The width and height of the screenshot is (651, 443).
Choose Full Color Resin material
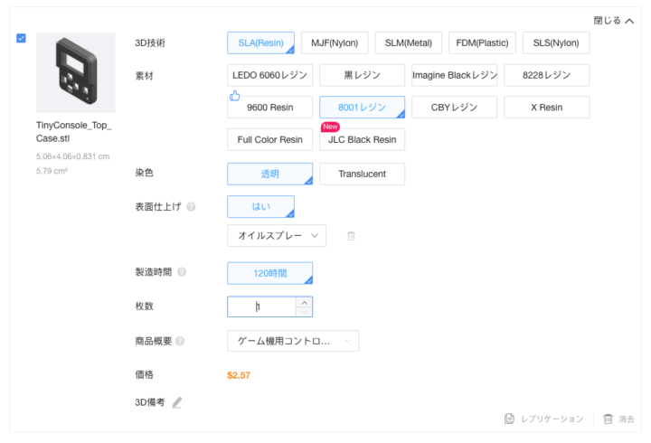click(269, 140)
